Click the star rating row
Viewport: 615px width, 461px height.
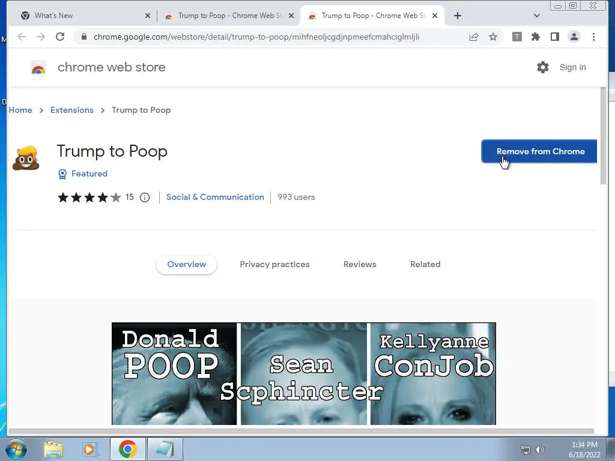click(89, 197)
